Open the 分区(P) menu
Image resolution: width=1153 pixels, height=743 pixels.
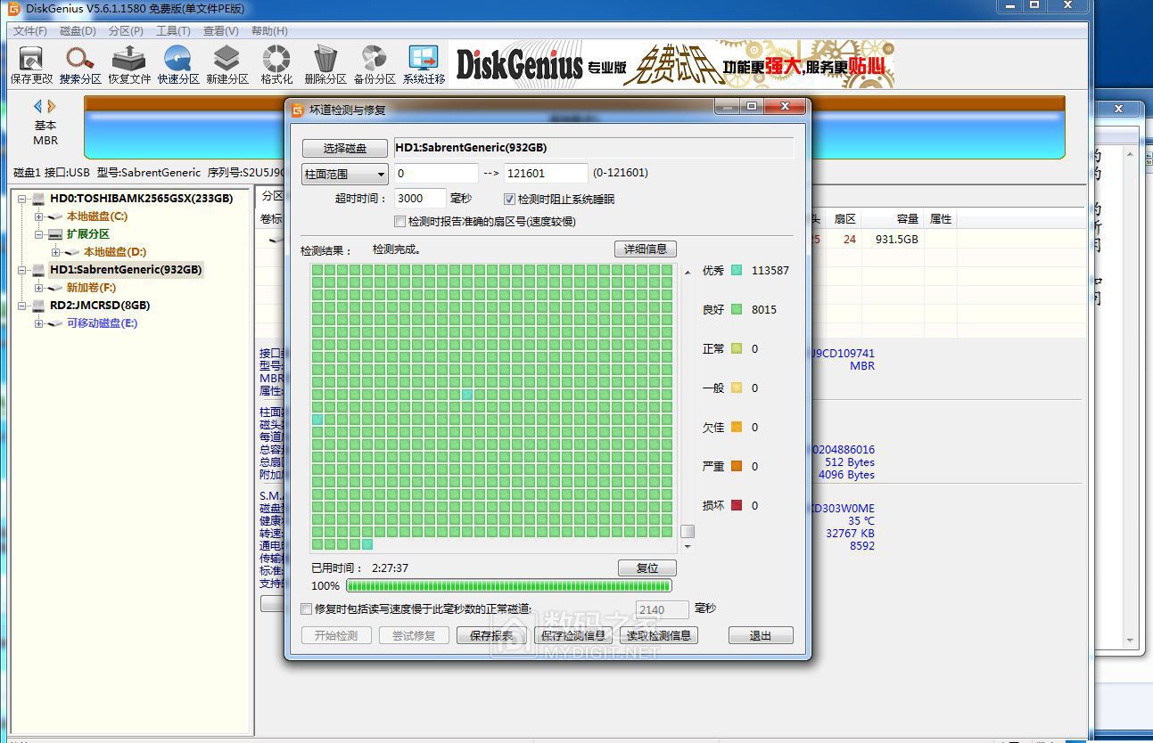click(126, 30)
